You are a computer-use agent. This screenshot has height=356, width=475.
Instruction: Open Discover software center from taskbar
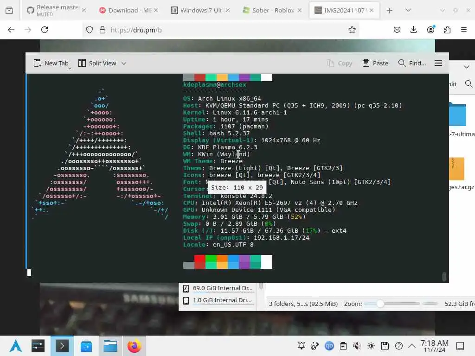[86, 346]
